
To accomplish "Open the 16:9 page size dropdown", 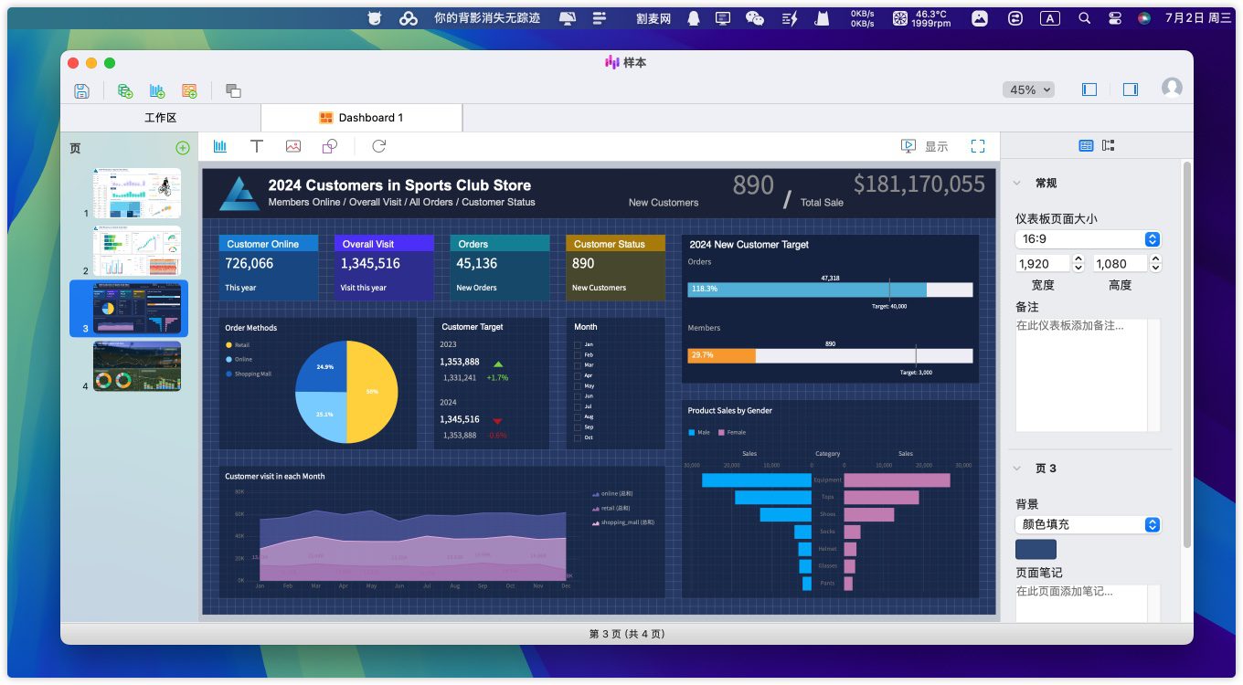I will (1088, 239).
